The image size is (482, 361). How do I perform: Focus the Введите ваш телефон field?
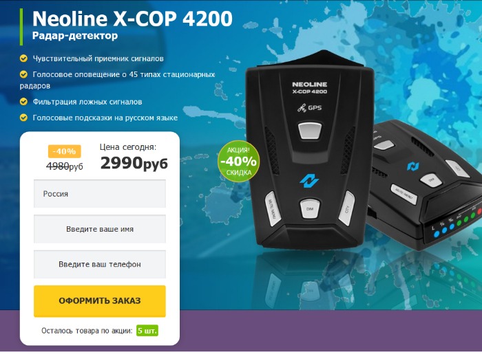click(x=100, y=264)
